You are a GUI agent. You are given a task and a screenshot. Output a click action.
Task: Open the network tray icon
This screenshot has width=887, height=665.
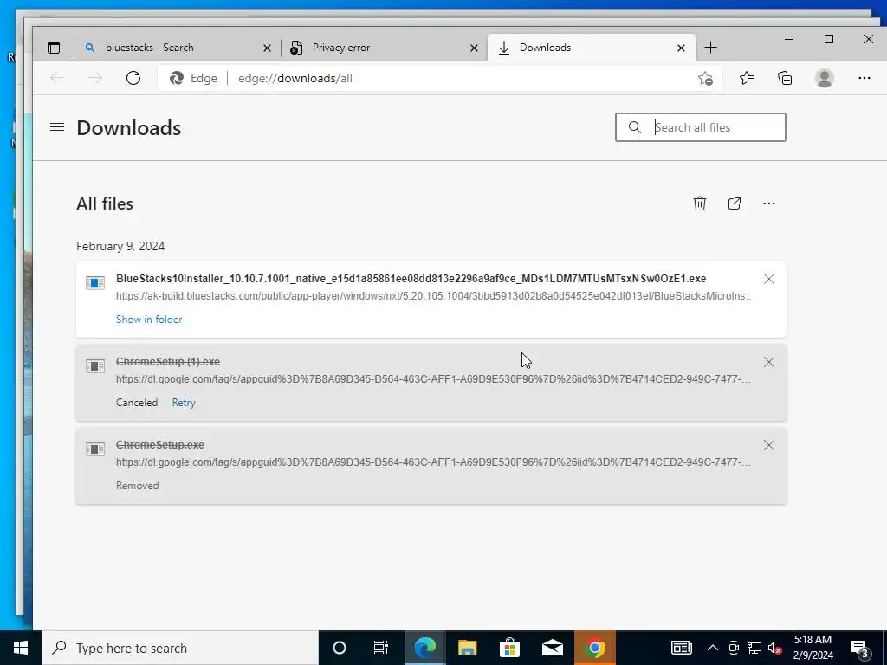[x=754, y=648]
